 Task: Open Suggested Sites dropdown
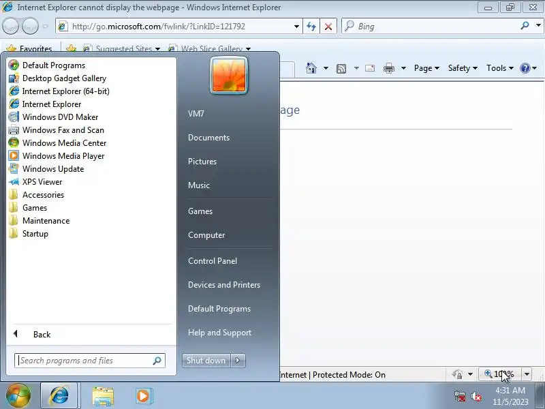(158, 48)
